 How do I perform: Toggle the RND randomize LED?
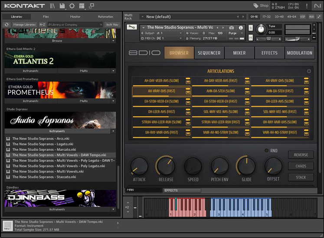(x=267, y=151)
